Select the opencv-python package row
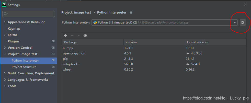This screenshot has height=103, width=251. [x=154, y=53]
